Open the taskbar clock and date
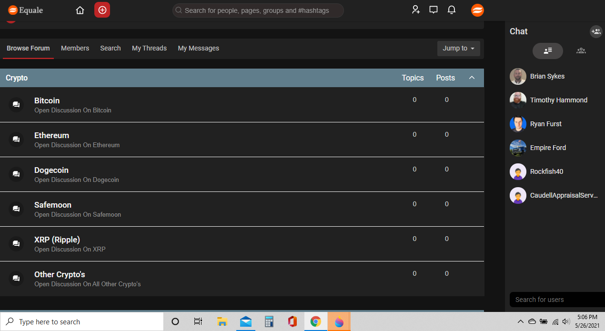The width and height of the screenshot is (605, 331). [x=587, y=321]
